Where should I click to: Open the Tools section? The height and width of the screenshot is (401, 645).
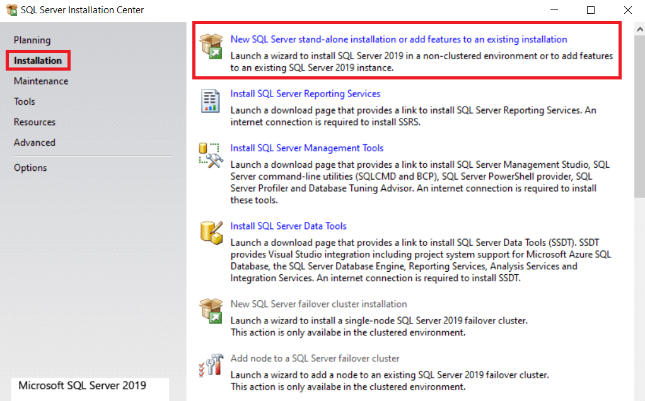[x=24, y=102]
